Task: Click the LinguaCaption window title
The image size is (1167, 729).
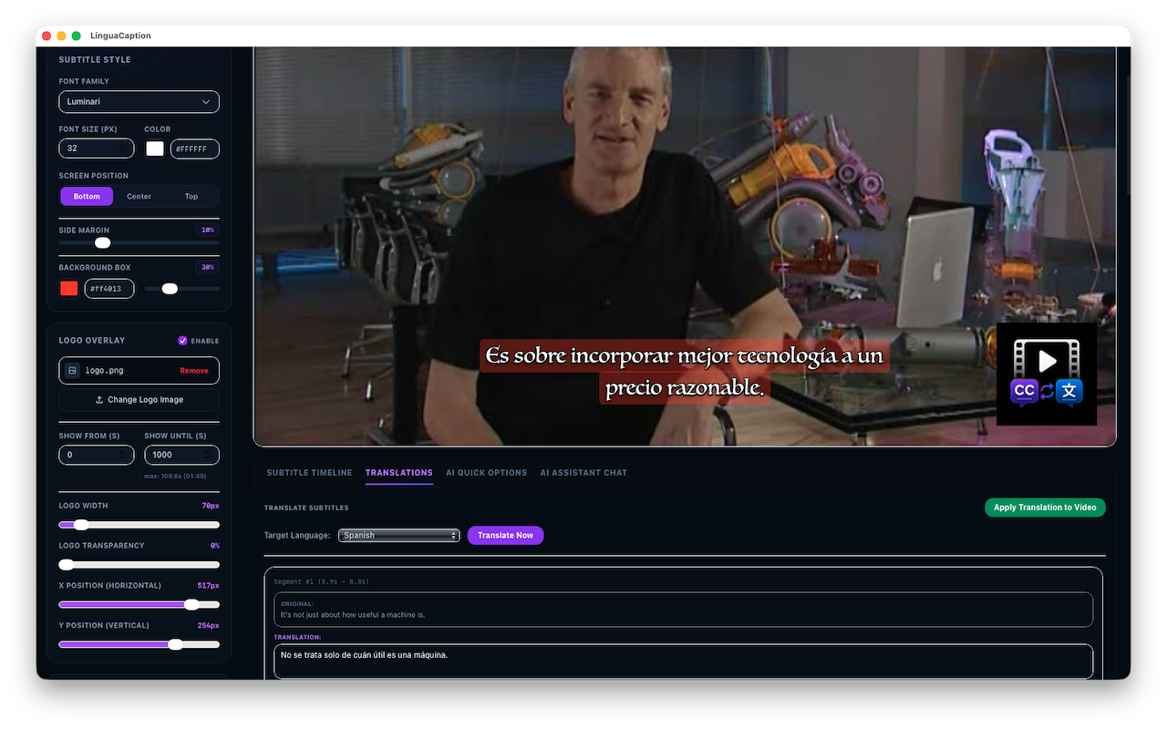Action: pos(120,36)
